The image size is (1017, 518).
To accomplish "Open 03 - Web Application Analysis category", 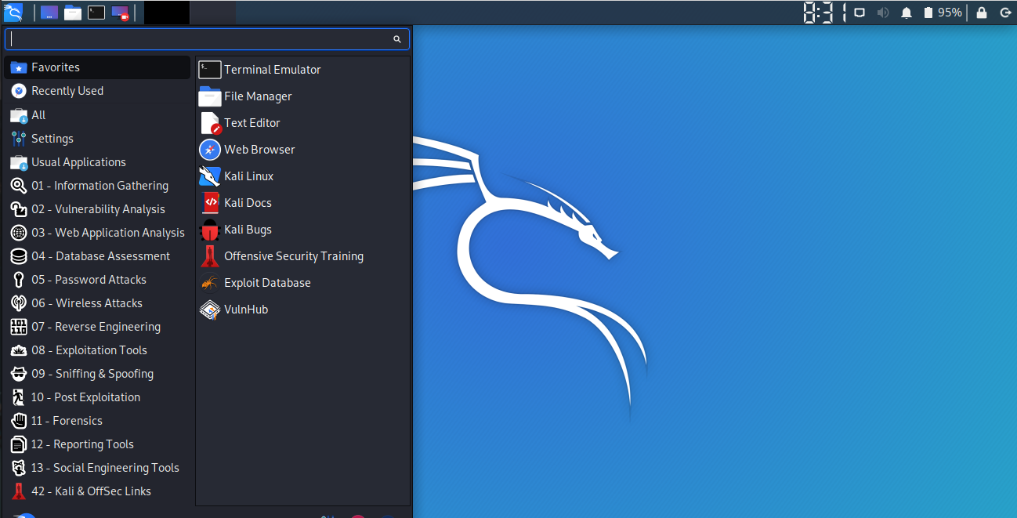I will (x=98, y=233).
